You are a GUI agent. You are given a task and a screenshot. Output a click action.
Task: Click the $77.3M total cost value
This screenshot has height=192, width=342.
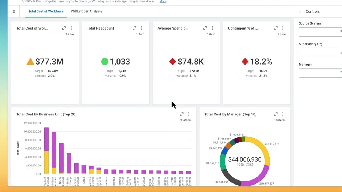[49, 62]
